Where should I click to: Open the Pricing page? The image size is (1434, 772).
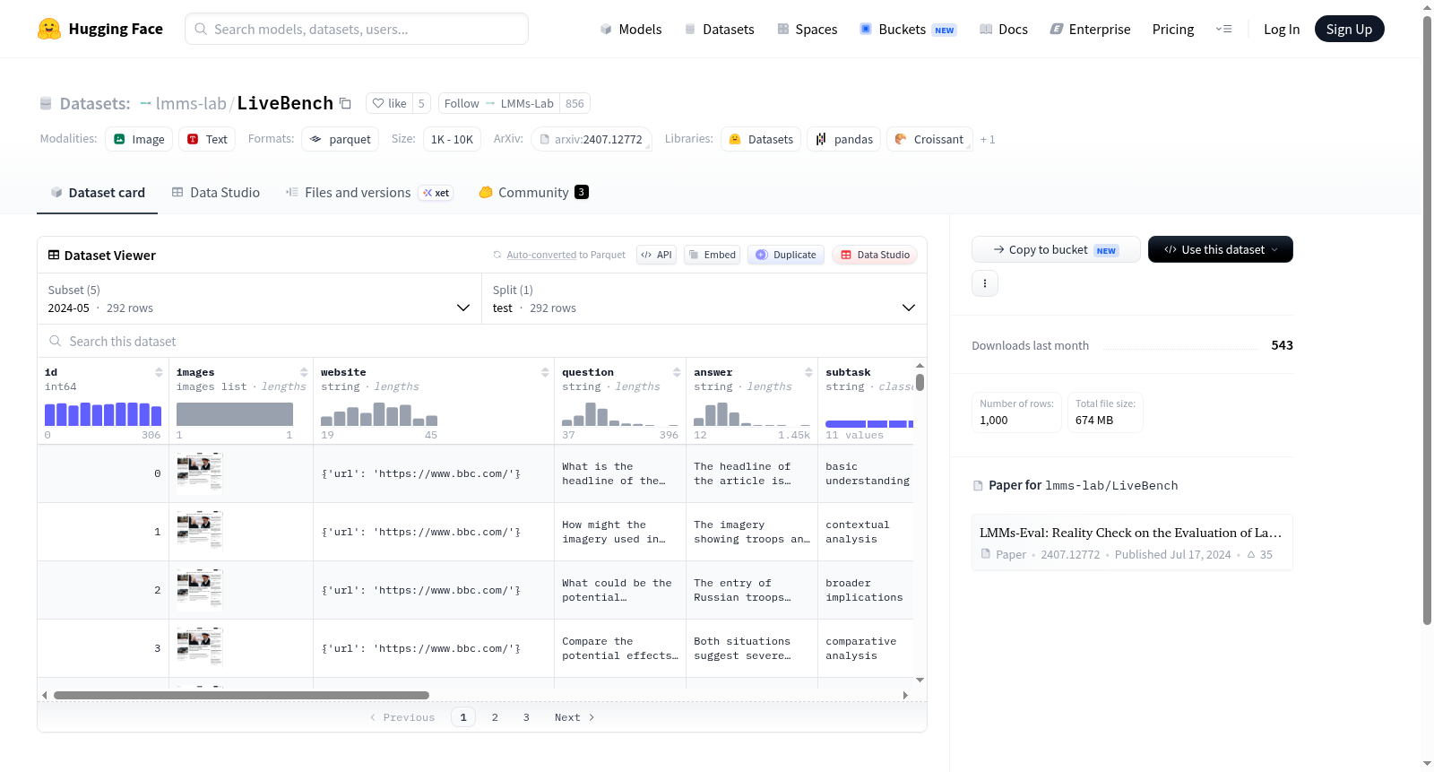(x=1173, y=30)
